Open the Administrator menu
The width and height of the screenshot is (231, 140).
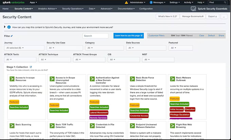[x=138, y=2]
